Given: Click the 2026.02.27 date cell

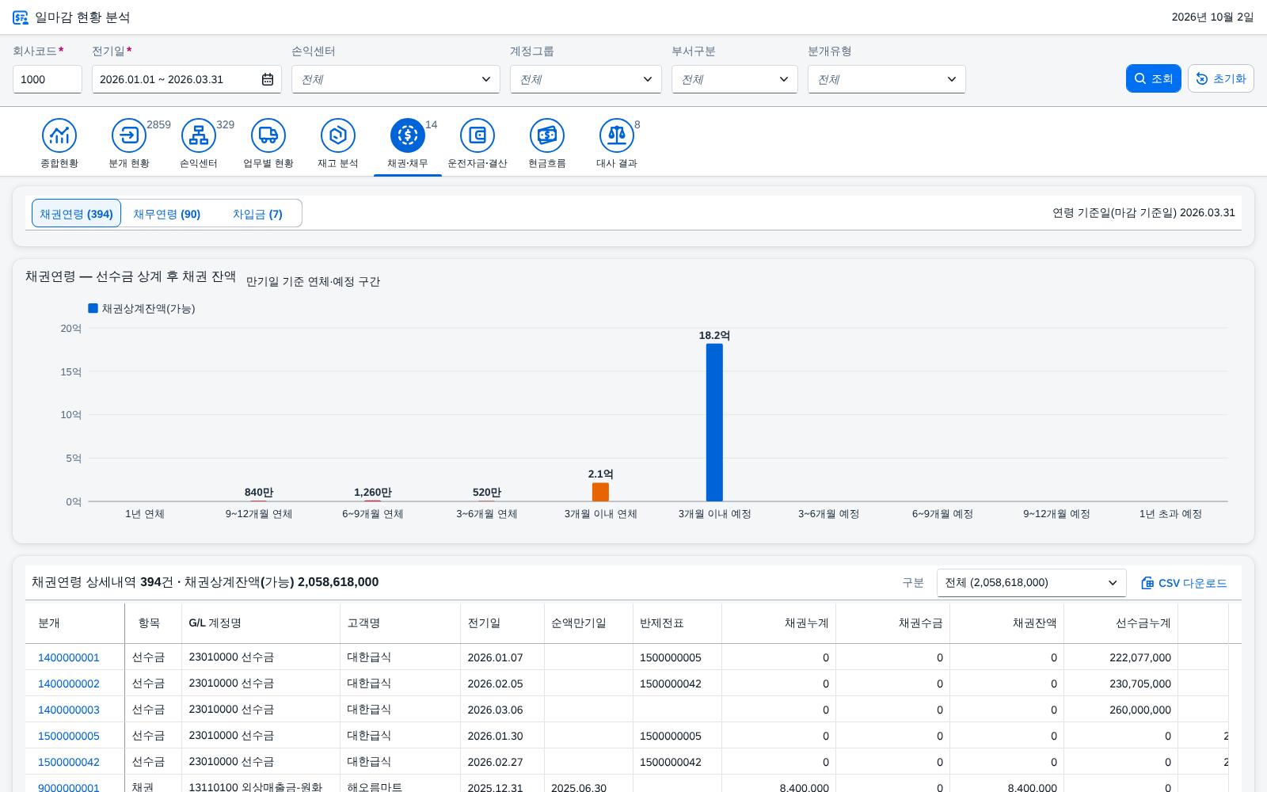Looking at the screenshot, I should click(x=502, y=762).
